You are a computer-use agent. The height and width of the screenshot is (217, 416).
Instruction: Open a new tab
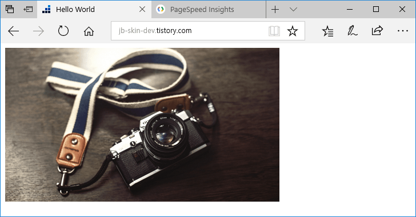click(x=275, y=10)
